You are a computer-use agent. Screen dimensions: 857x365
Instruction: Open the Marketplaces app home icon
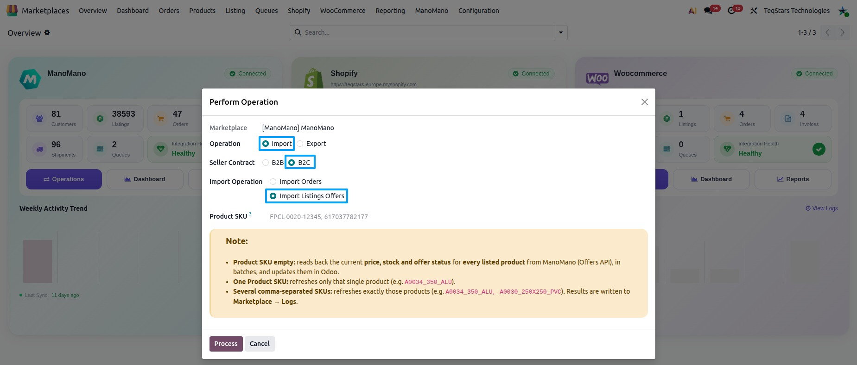pyautogui.click(x=12, y=10)
